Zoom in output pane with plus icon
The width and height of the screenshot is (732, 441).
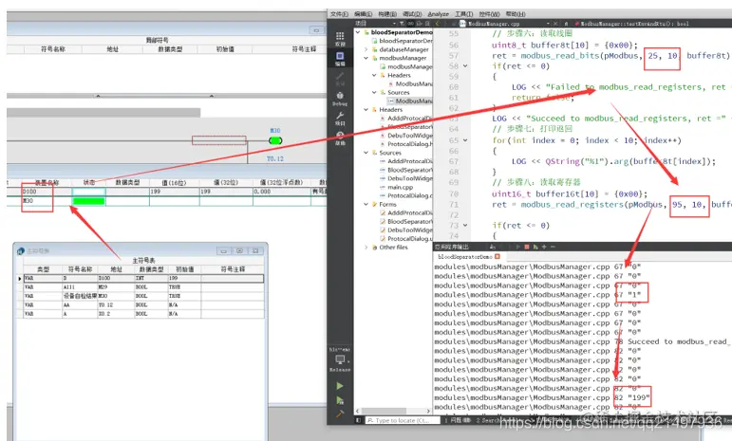544,248
